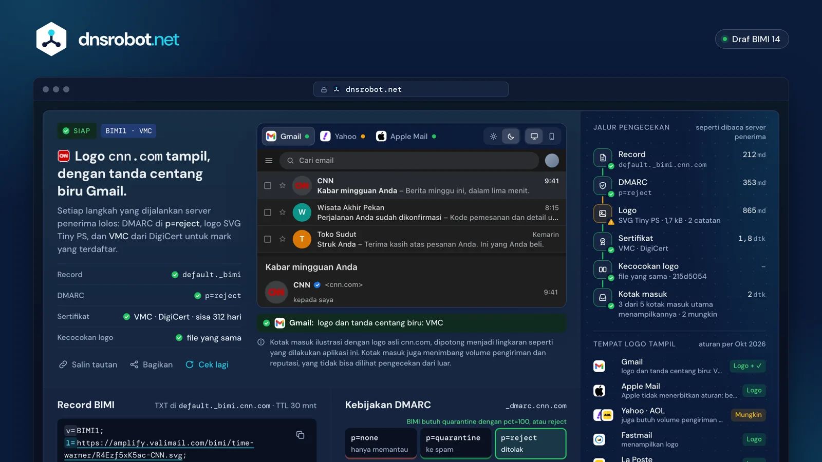Click the Yahoo · AOL icon

coord(603,415)
